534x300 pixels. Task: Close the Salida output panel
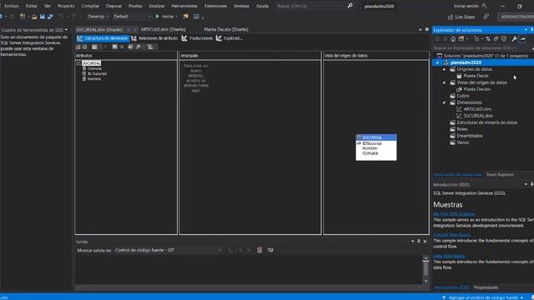[425, 242]
